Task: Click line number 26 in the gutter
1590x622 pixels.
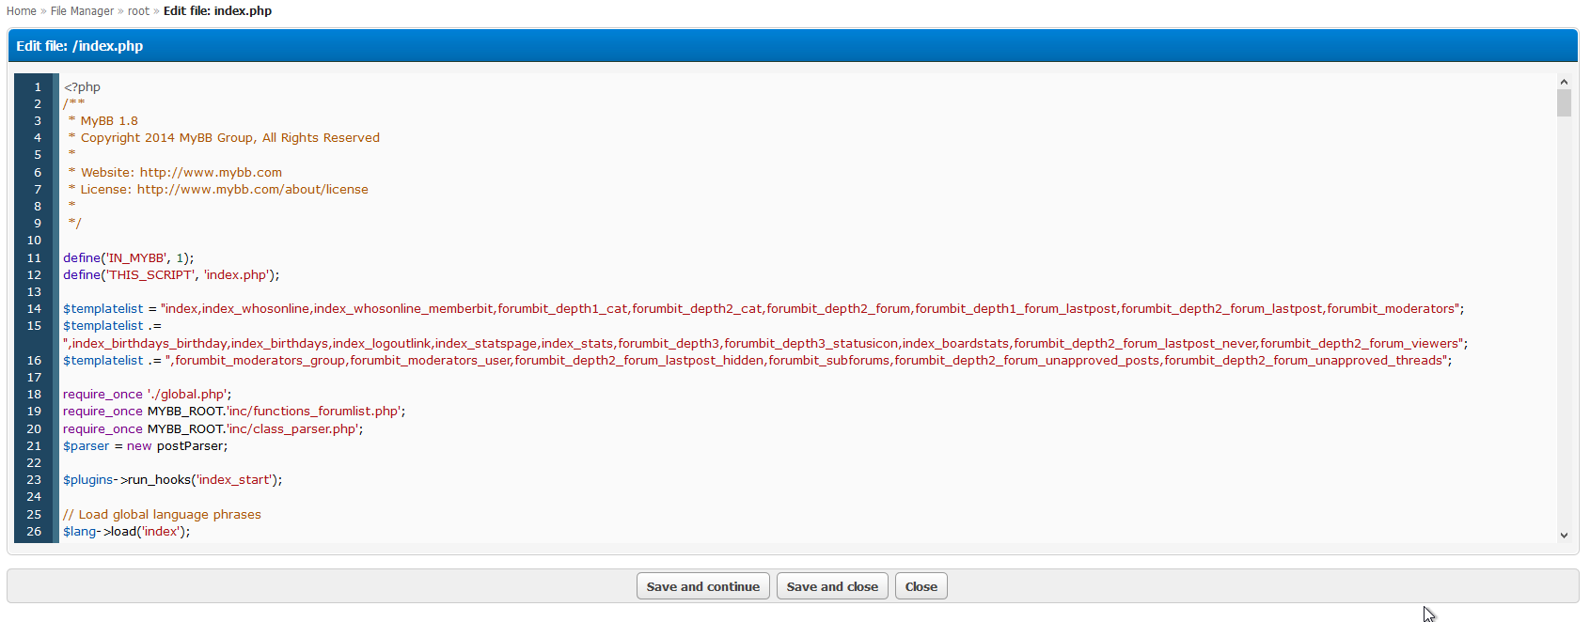Action: 35,532
